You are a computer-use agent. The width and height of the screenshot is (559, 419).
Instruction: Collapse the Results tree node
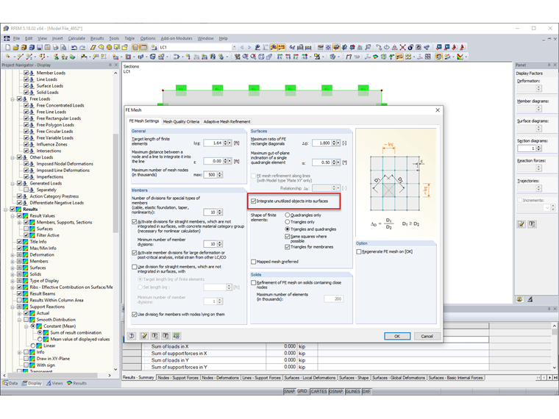pos(6,209)
